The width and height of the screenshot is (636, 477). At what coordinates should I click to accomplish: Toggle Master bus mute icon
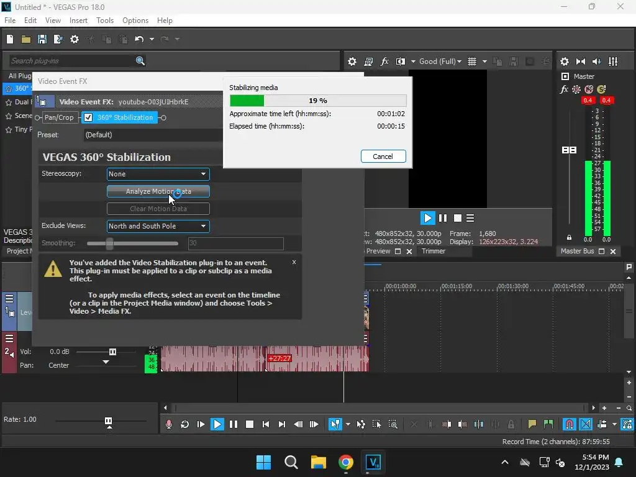[x=589, y=89]
